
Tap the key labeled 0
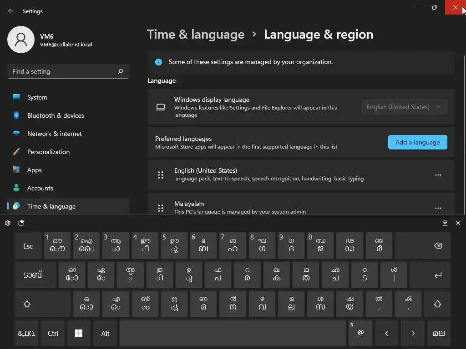[x=320, y=246]
